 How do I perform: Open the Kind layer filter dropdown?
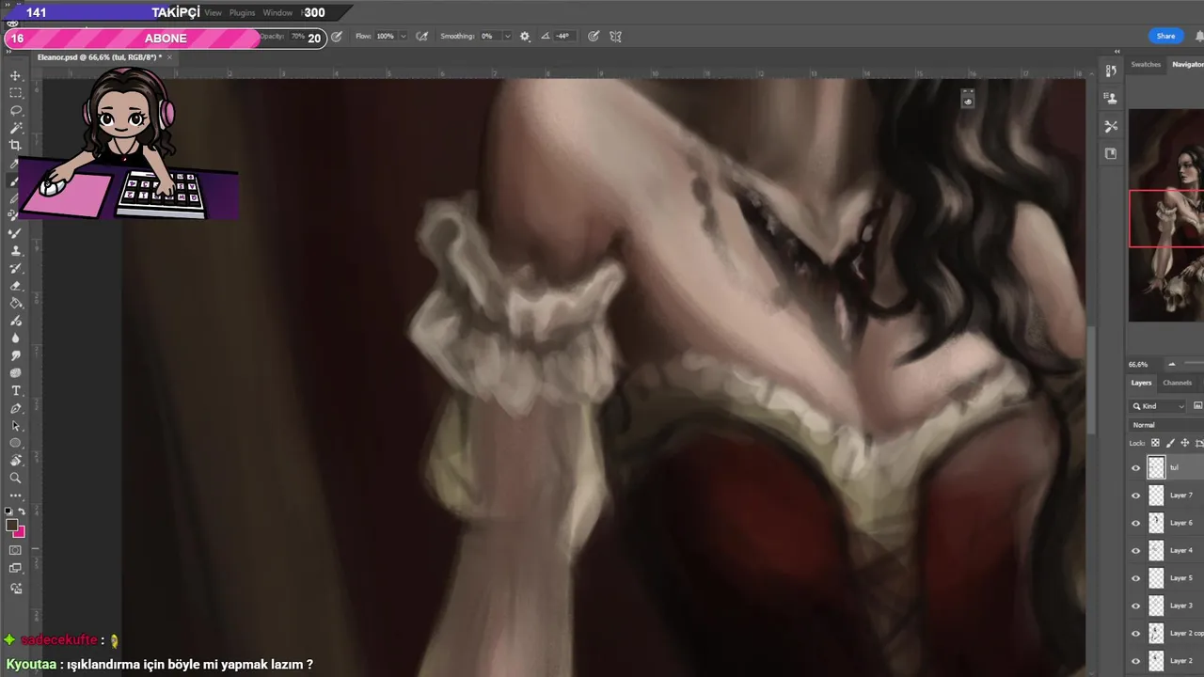1159,406
